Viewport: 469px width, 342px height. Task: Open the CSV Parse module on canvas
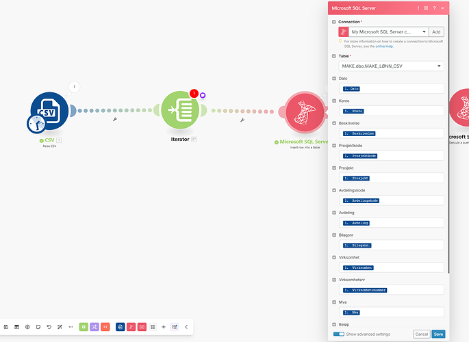[x=50, y=111]
